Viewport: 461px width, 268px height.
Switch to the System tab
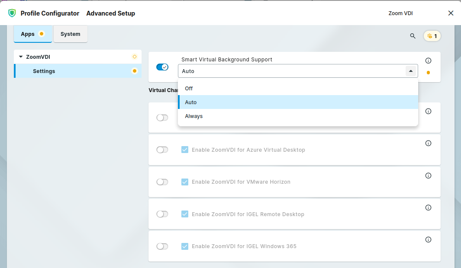pos(70,34)
